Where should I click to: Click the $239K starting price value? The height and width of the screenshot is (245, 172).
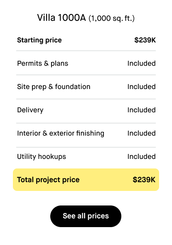point(145,40)
